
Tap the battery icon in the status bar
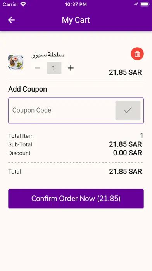pyautogui.click(x=145, y=4)
